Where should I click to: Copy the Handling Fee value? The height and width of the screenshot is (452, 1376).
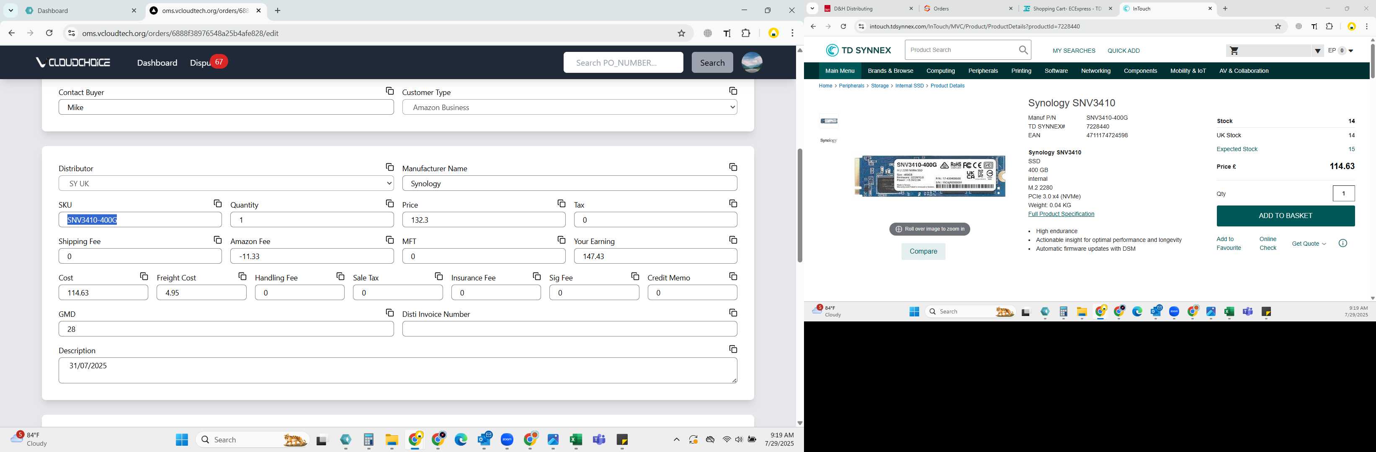pyautogui.click(x=340, y=276)
